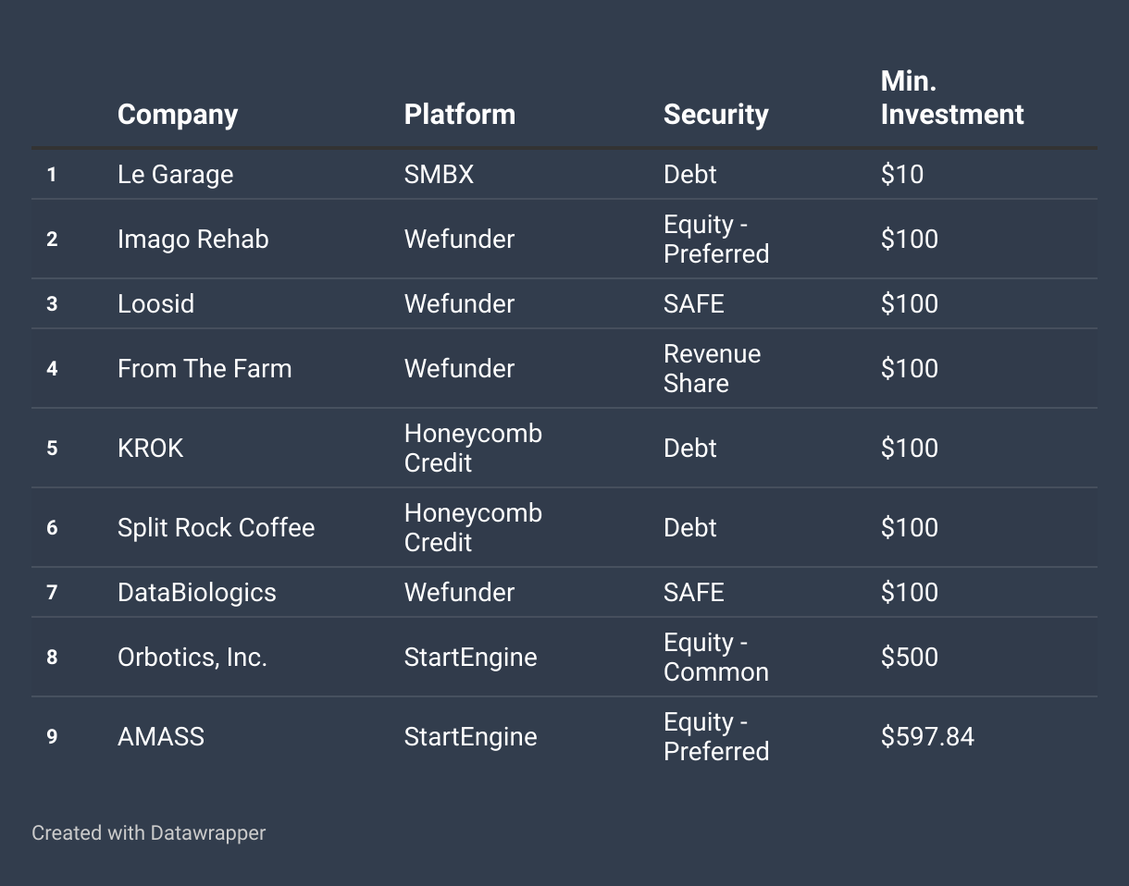Click the Platform column header
1129x886 pixels.
click(459, 115)
